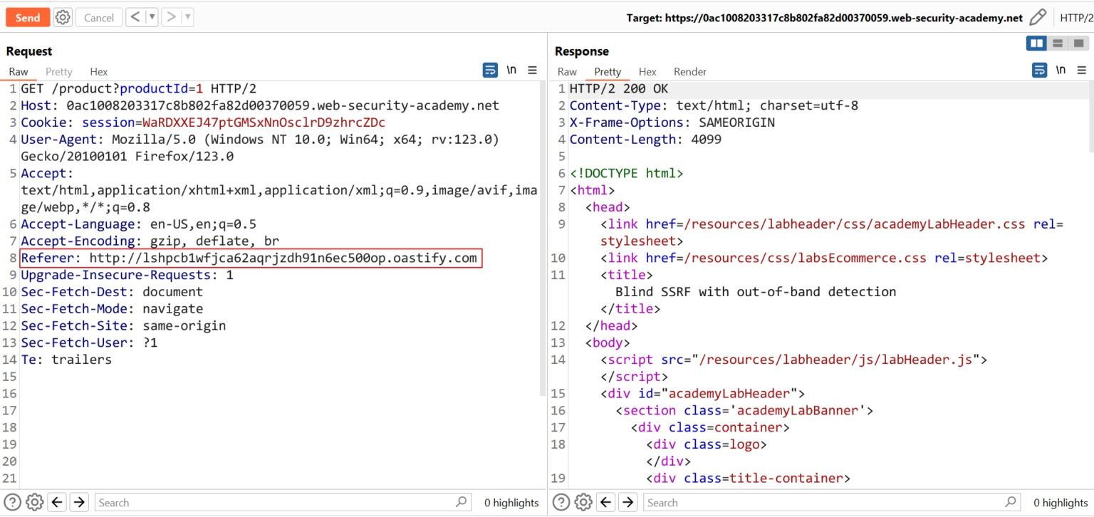This screenshot has width=1094, height=517.
Task: Switch to top-bottom split layout
Action: (1058, 44)
